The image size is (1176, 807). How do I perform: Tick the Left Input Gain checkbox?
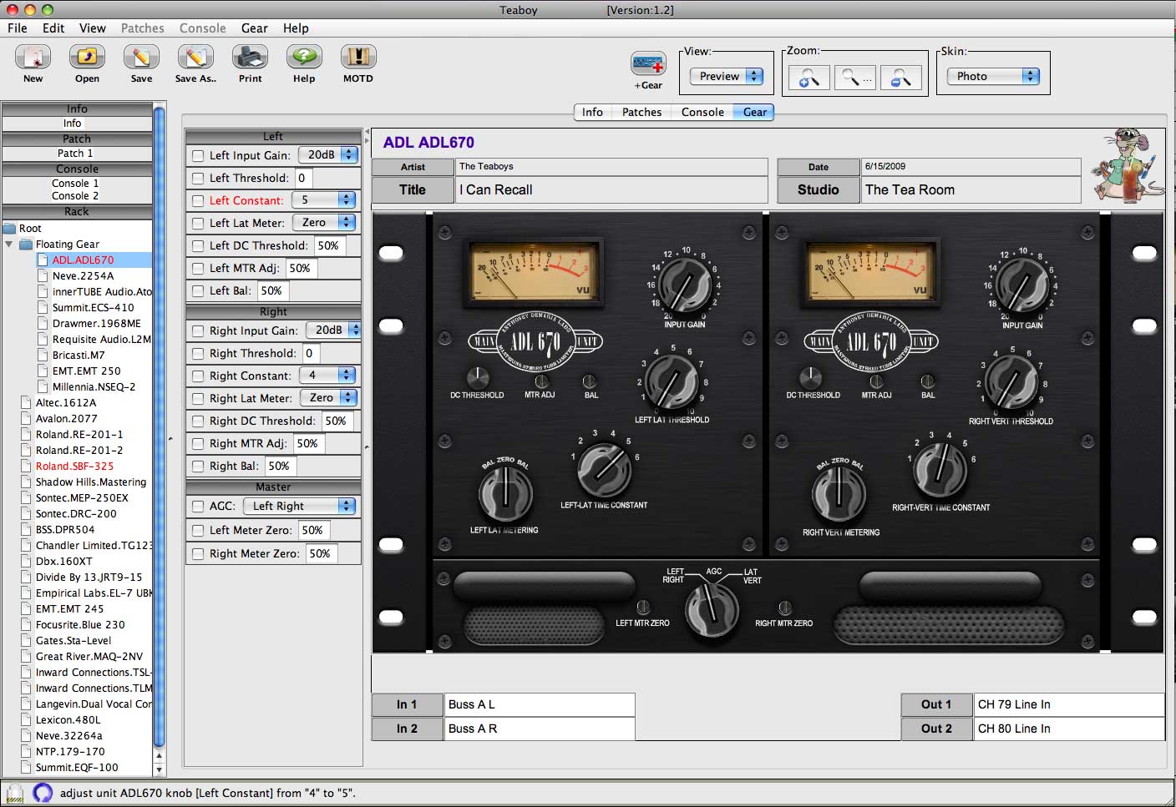coord(198,155)
